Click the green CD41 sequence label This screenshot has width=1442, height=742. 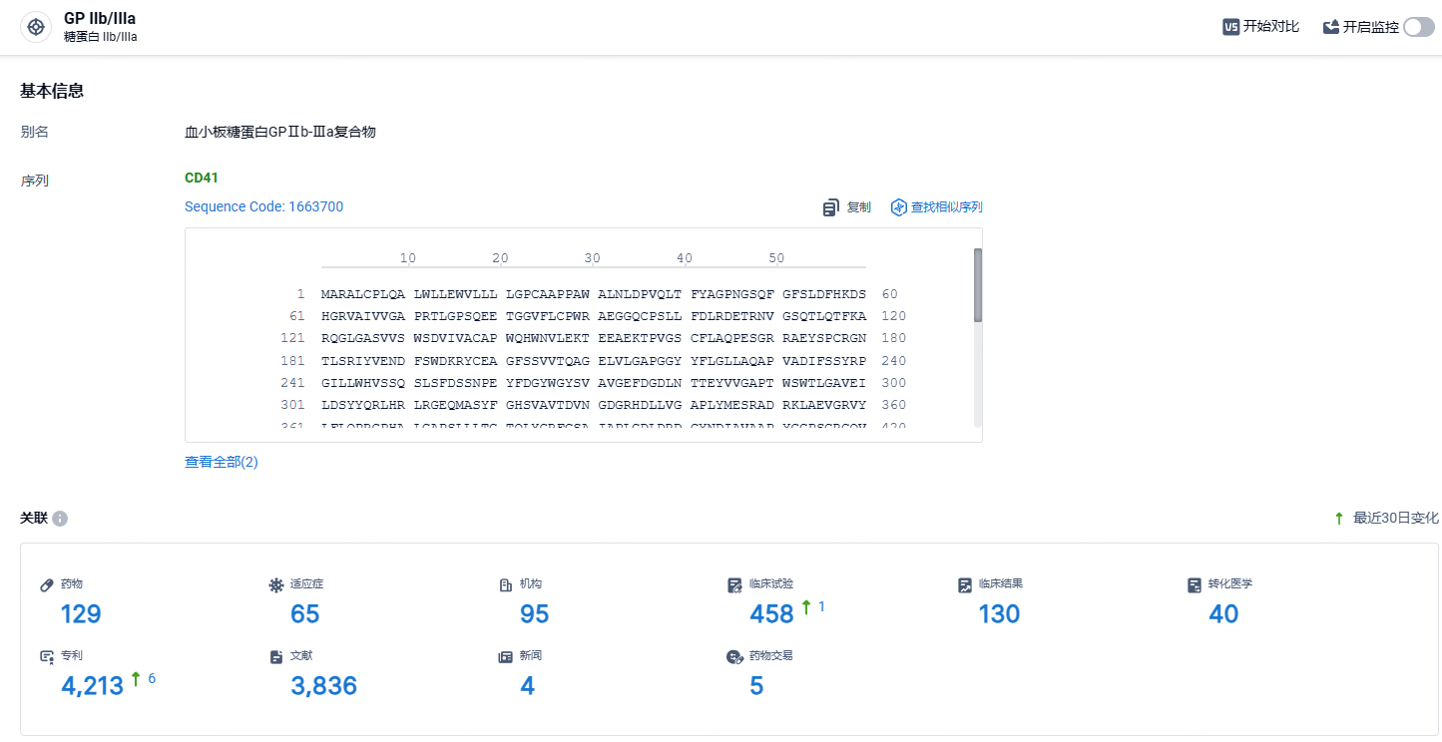click(x=202, y=178)
